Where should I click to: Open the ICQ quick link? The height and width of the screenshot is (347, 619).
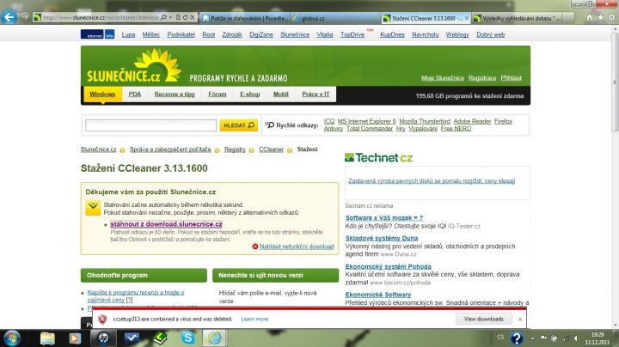coord(328,121)
